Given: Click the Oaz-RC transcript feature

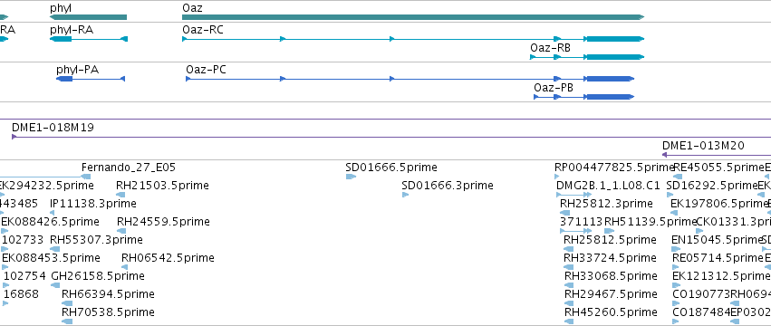Looking at the screenshot, I should [413, 39].
